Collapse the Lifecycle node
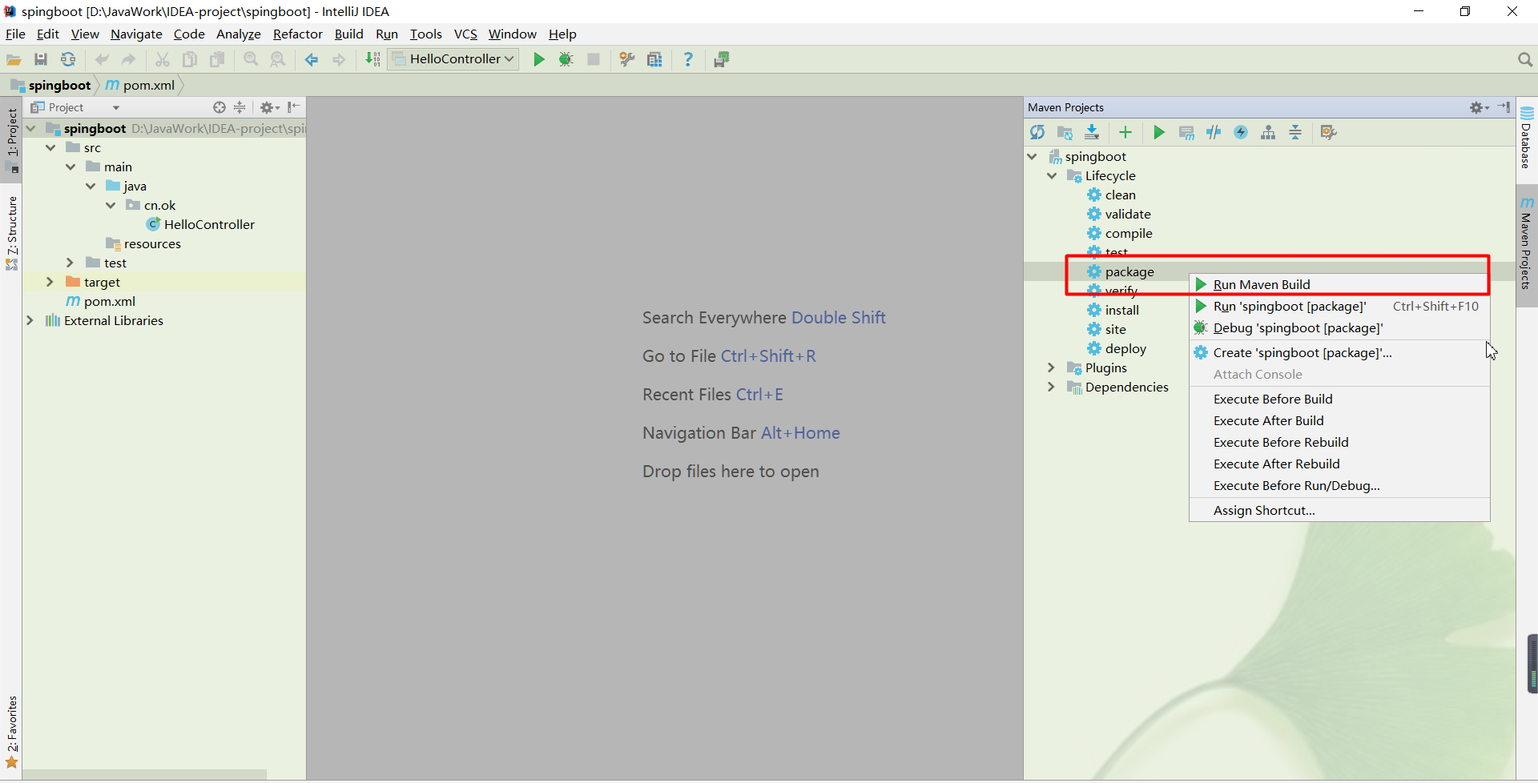The width and height of the screenshot is (1538, 783). tap(1052, 175)
